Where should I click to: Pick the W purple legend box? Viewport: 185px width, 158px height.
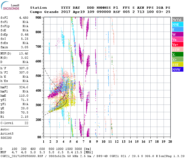pyautogui.click(x=178, y=34)
